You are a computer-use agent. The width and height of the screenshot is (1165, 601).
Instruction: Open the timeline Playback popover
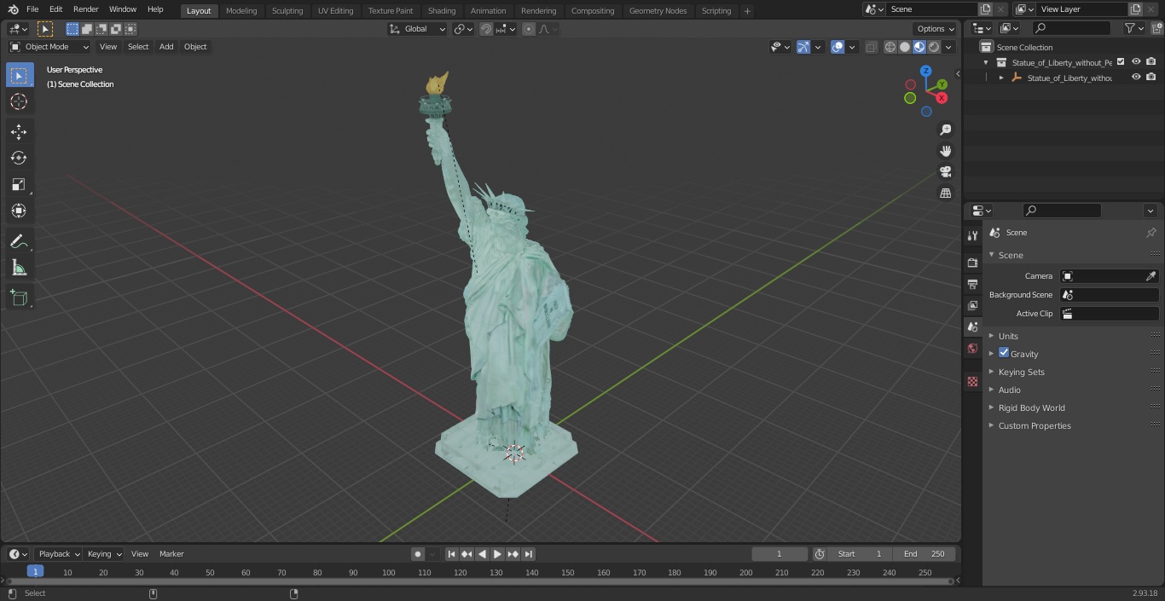point(59,554)
